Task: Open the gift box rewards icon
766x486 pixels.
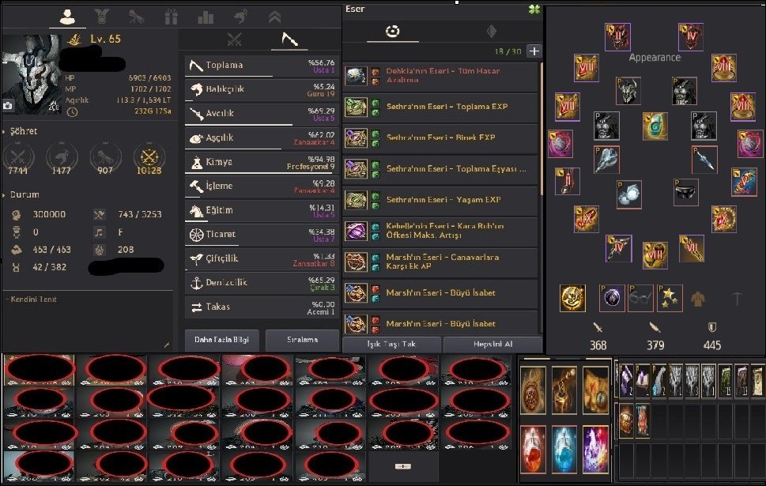Action: click(171, 17)
